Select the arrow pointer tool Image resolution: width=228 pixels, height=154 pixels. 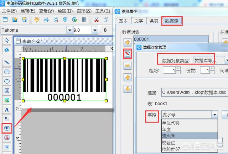tap(7, 40)
